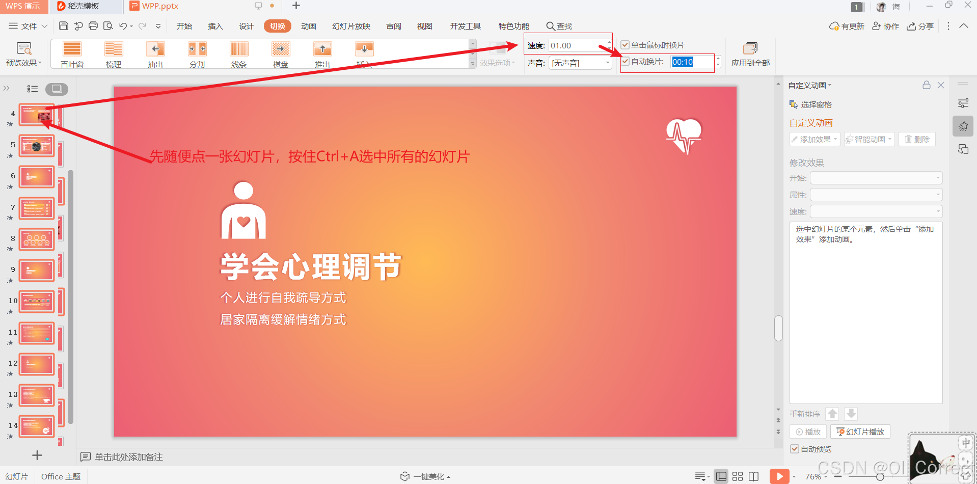Click the 添加效果 button
The width and height of the screenshot is (977, 484).
coord(815,139)
